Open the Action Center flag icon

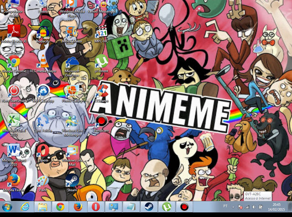pos(240,207)
